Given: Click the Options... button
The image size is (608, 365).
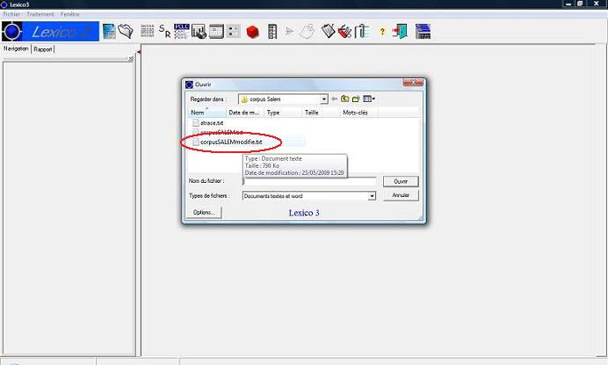Looking at the screenshot, I should point(204,212).
